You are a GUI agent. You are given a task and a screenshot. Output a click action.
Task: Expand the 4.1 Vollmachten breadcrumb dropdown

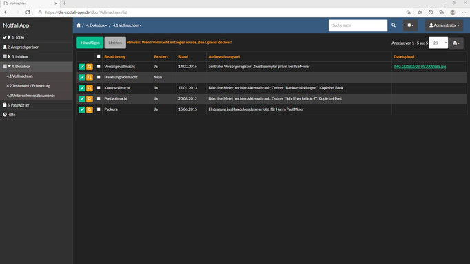pos(127,25)
